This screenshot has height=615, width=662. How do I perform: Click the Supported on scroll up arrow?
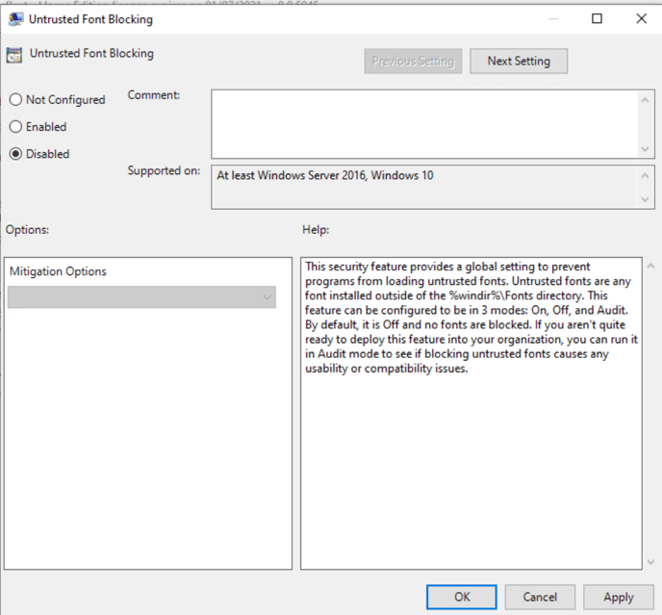(x=646, y=174)
